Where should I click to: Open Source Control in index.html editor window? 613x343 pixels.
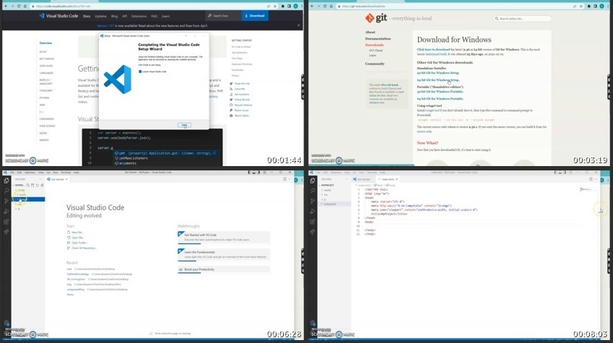(313, 201)
